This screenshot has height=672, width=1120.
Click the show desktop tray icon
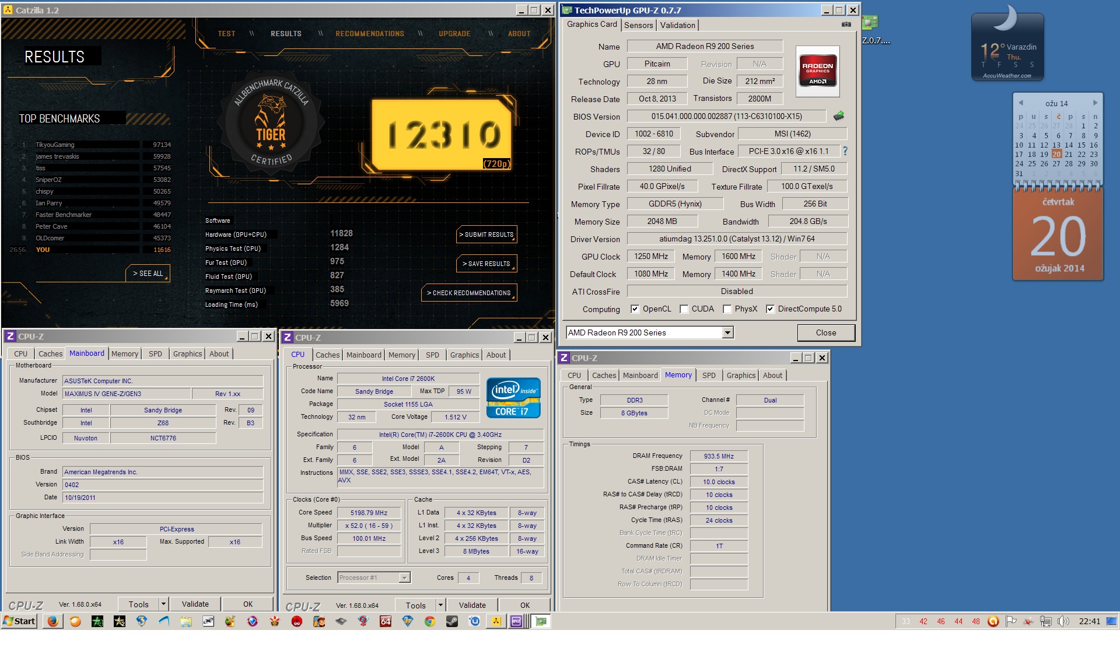1112,621
